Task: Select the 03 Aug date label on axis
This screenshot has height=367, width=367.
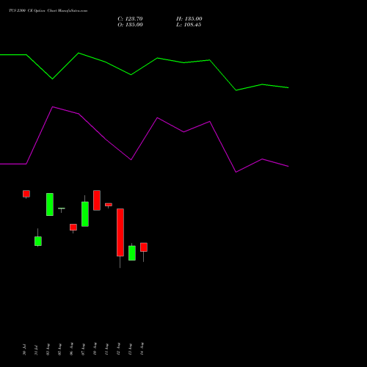Action: (x=48, y=349)
